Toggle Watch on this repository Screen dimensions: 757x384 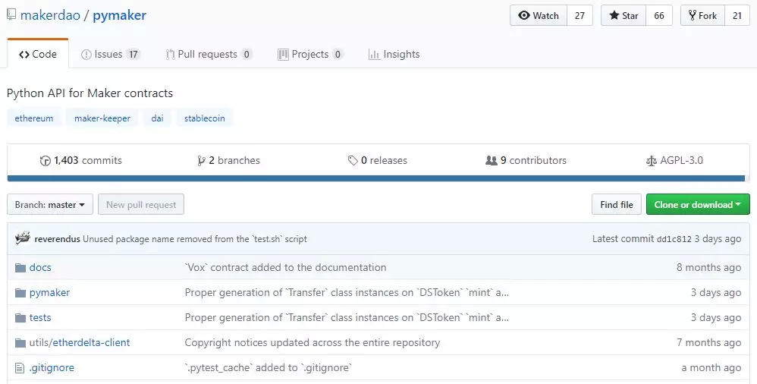click(x=539, y=15)
